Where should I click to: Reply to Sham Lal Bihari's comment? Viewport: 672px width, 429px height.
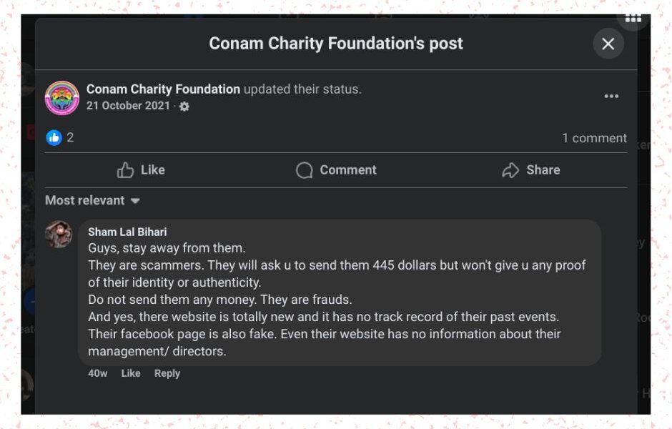click(167, 373)
